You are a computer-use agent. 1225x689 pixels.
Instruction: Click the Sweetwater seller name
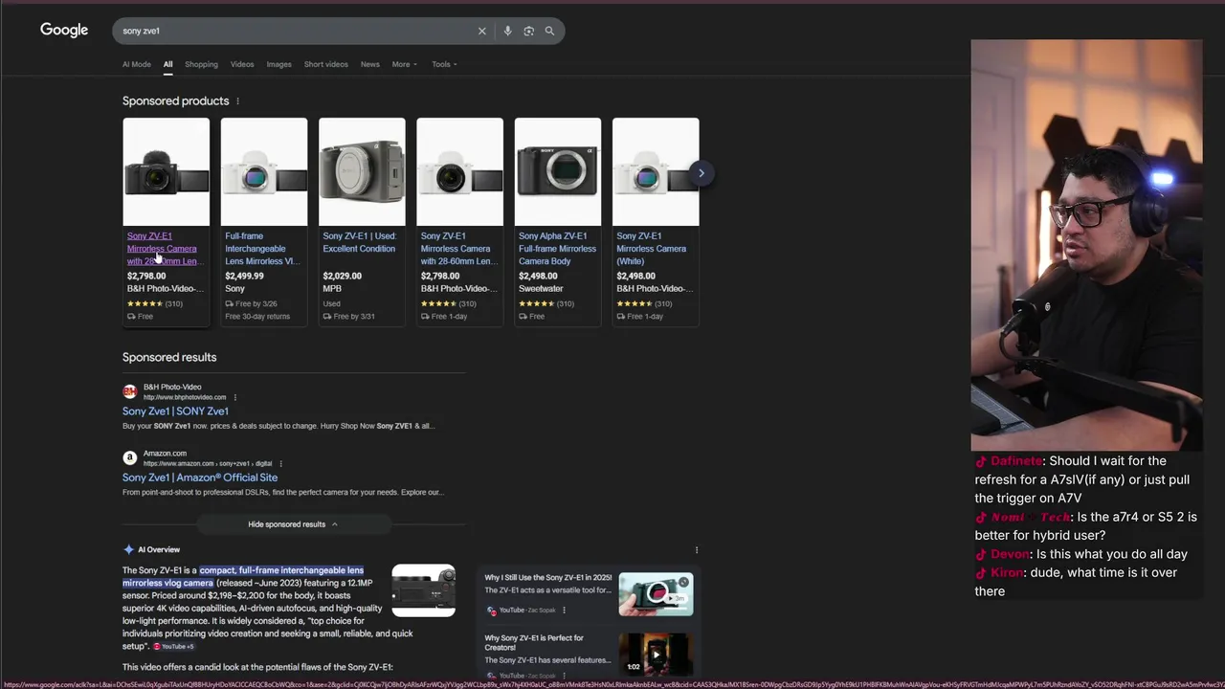(x=541, y=288)
